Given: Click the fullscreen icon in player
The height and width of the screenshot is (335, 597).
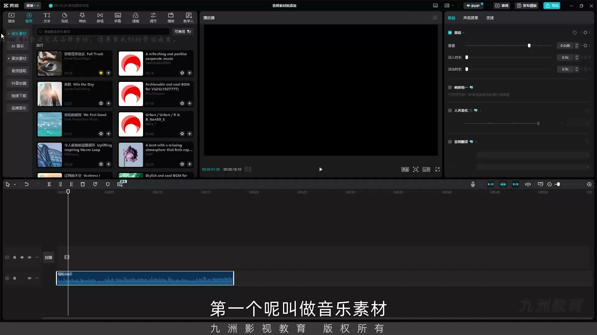Looking at the screenshot, I should click(437, 169).
